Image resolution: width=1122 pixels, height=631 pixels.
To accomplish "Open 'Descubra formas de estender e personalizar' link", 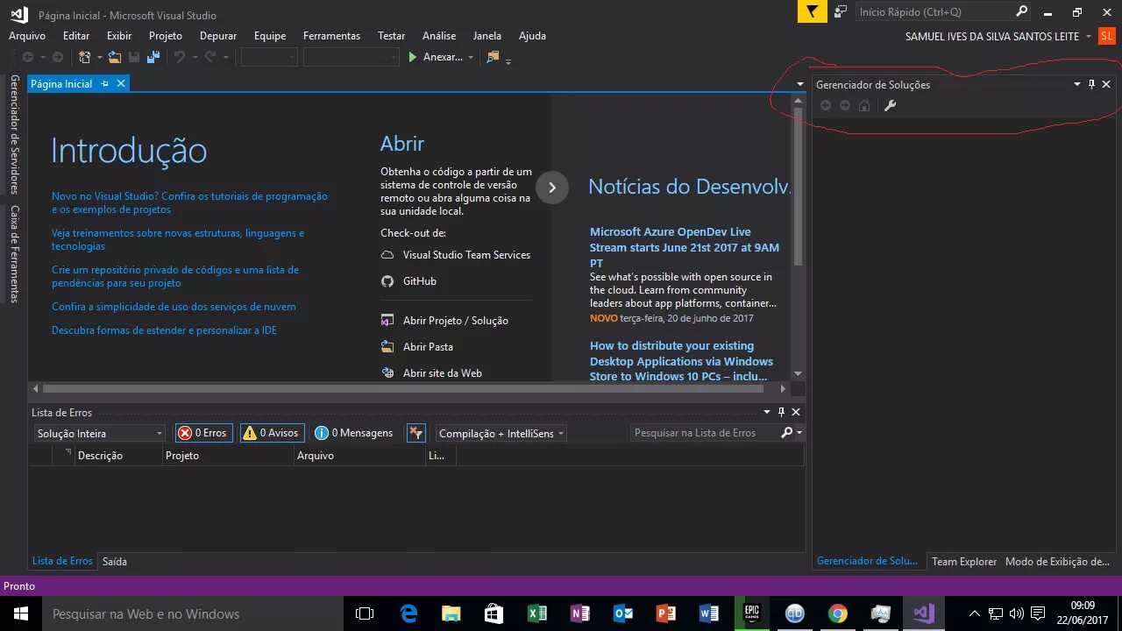I will click(164, 330).
